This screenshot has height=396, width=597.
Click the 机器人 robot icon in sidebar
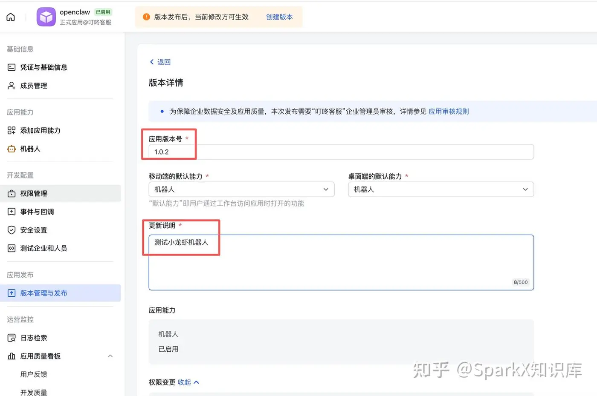pyautogui.click(x=12, y=149)
